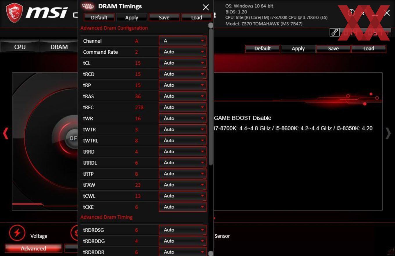Open the tRDRDSG dropdown
395x256 pixels.
pos(183,230)
